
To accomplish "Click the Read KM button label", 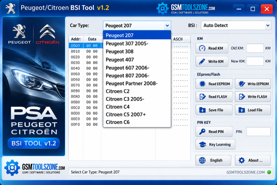I will coord(216,48).
